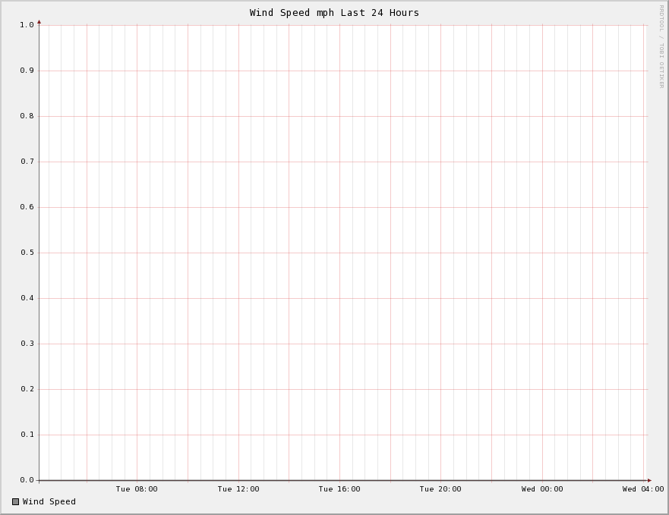This screenshot has width=669, height=515.
Task: Click the 0.3 y-axis value label
Action: pos(27,344)
